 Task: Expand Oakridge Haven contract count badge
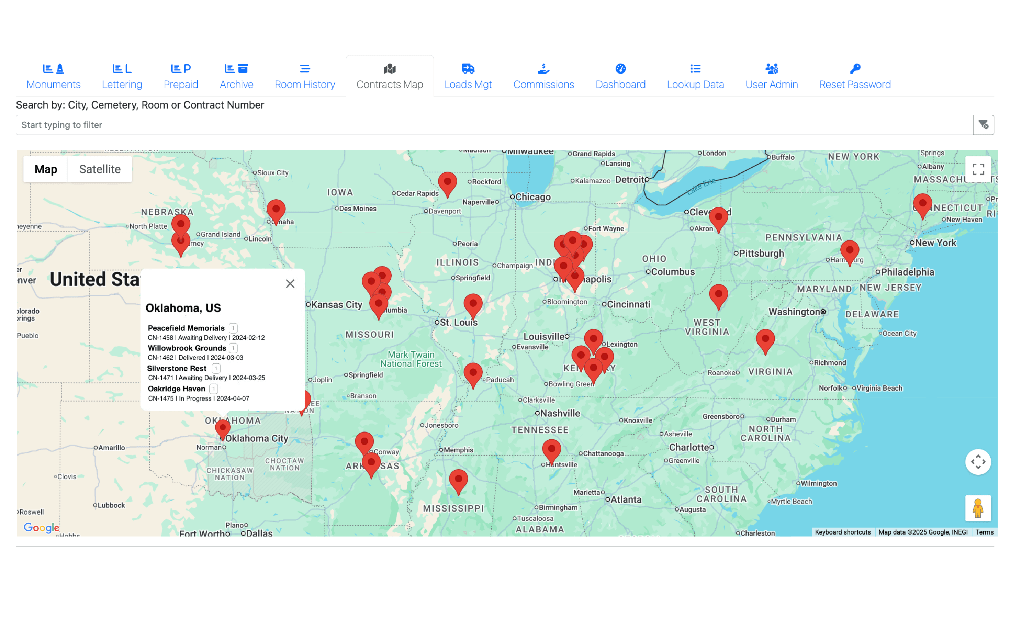point(213,389)
